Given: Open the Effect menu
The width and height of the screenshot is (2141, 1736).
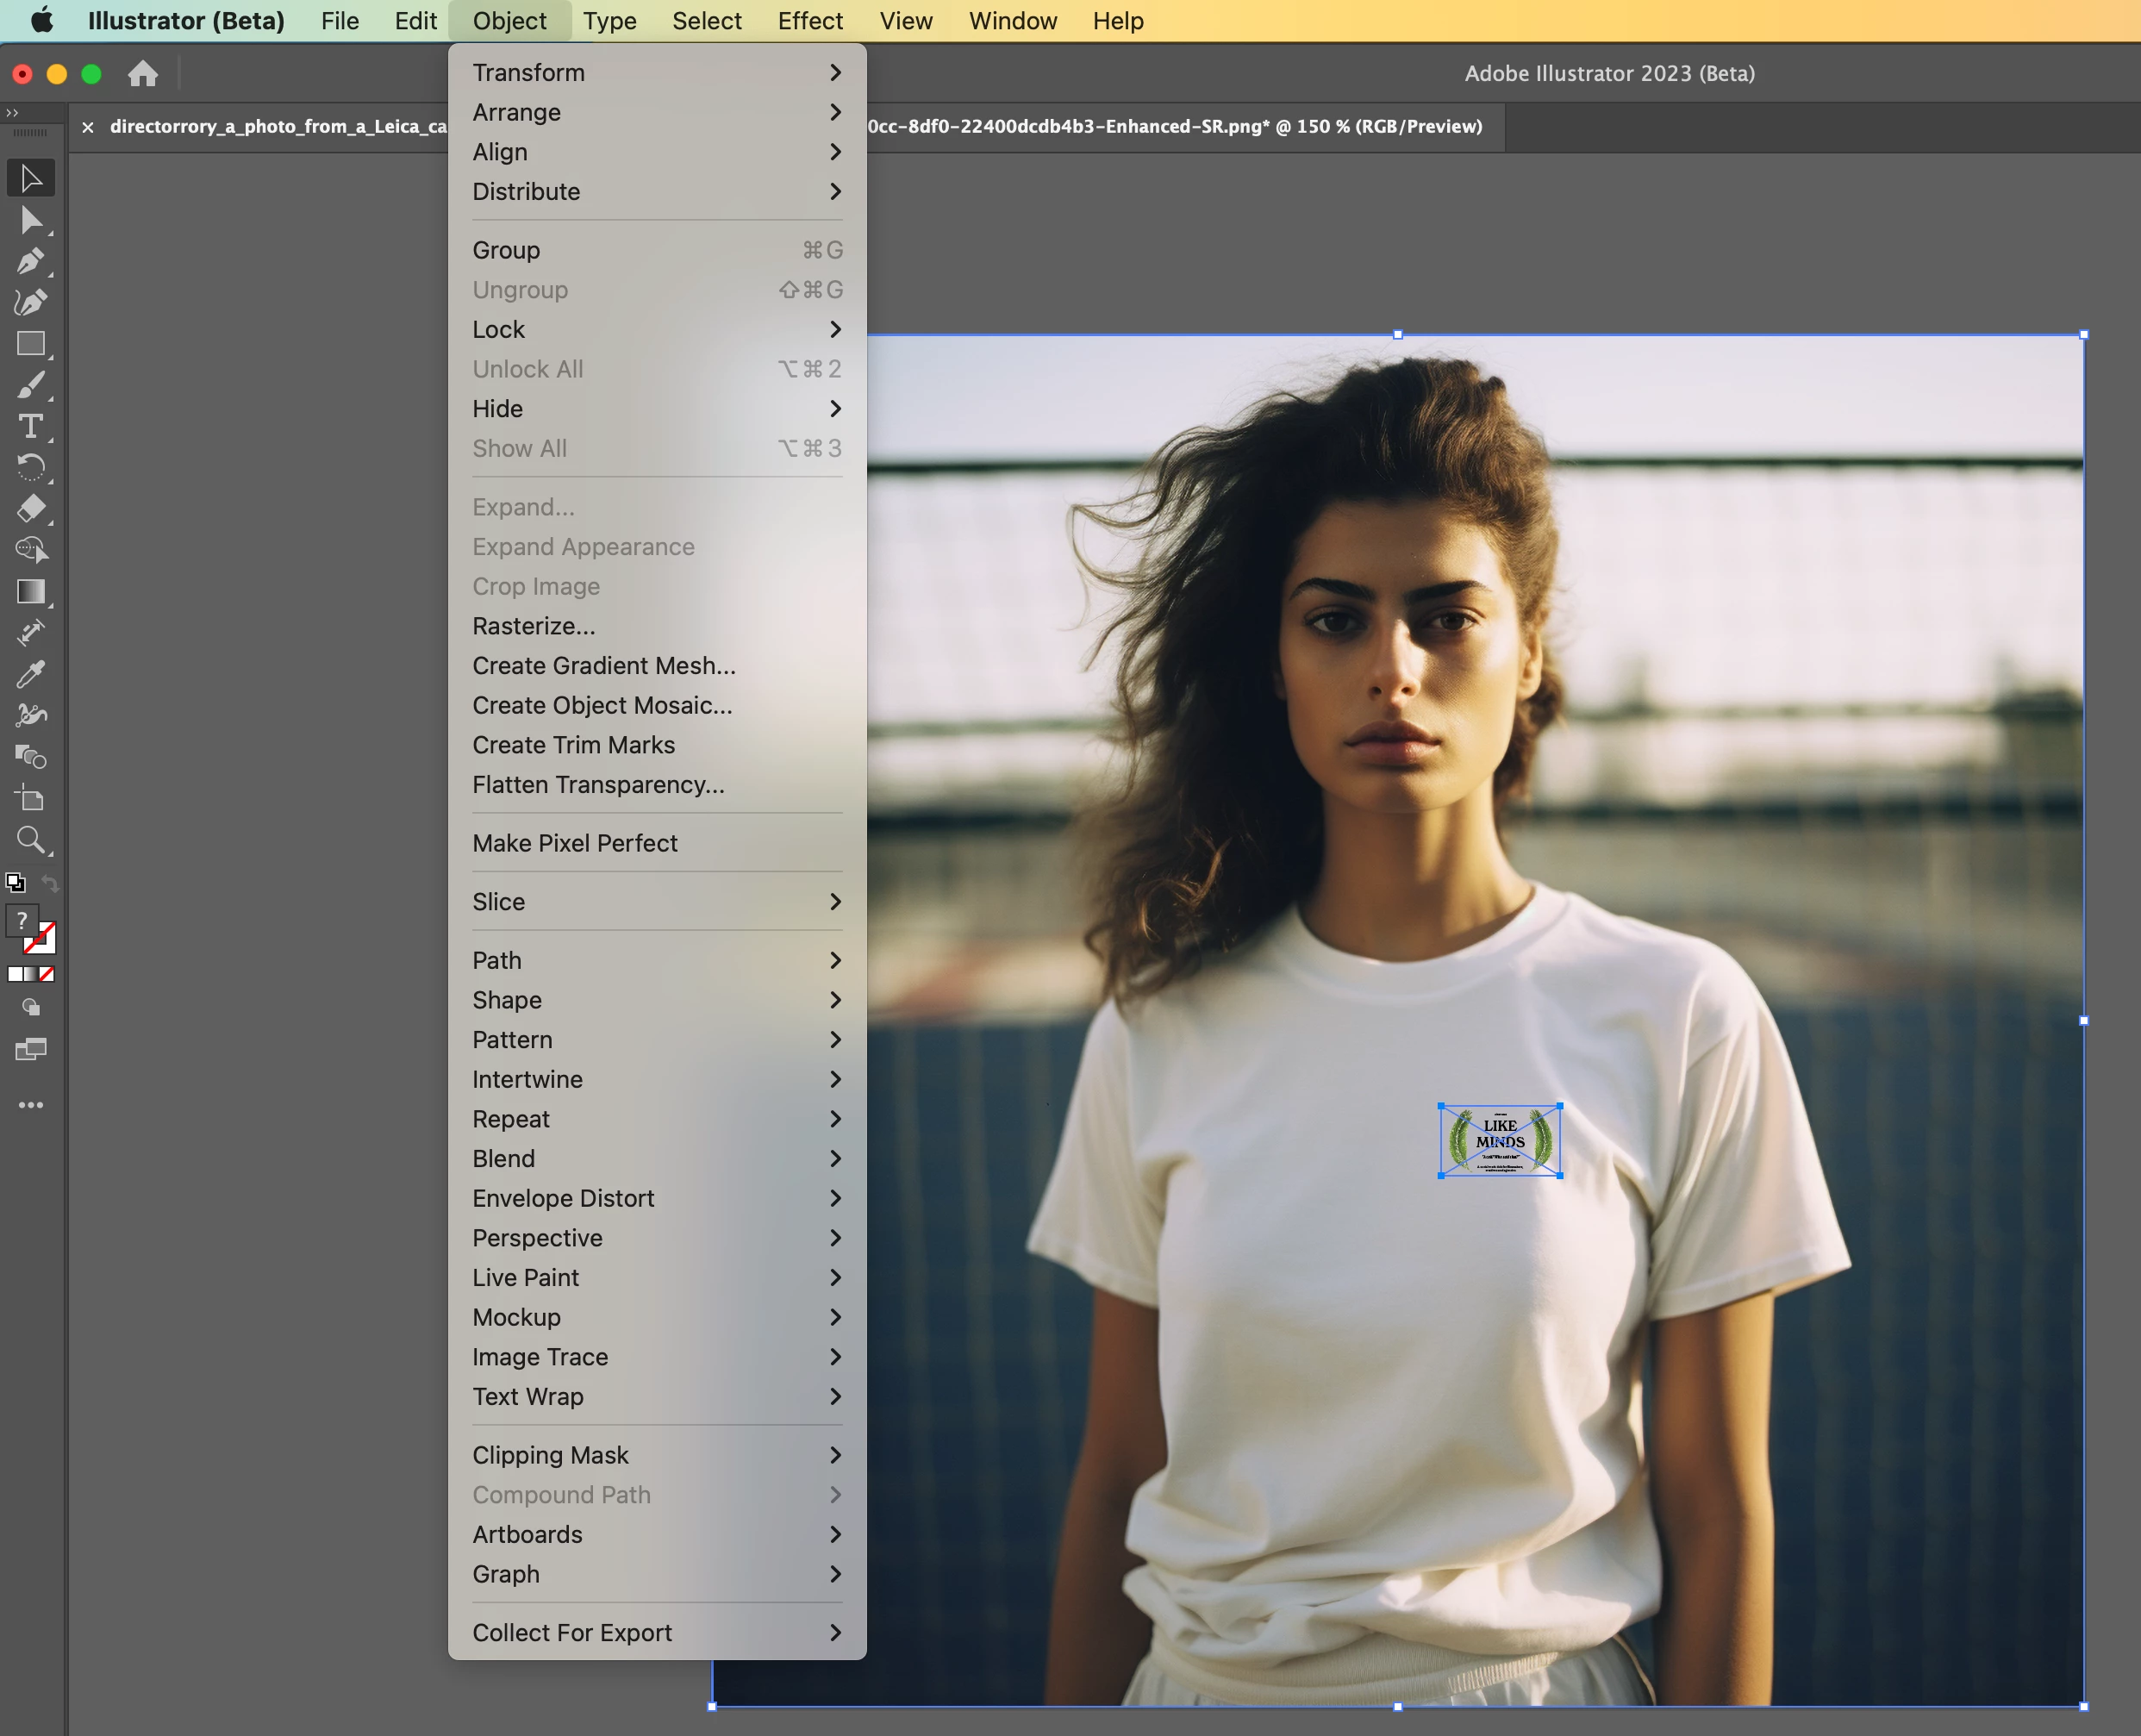Looking at the screenshot, I should pyautogui.click(x=809, y=21).
